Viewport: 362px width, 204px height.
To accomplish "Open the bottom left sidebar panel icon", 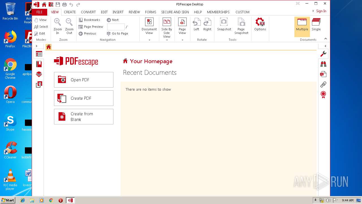I will tap(39, 84).
